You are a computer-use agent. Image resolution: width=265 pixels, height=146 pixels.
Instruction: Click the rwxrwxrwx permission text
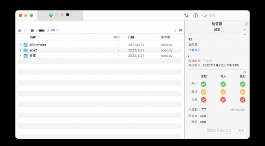click(x=237, y=109)
